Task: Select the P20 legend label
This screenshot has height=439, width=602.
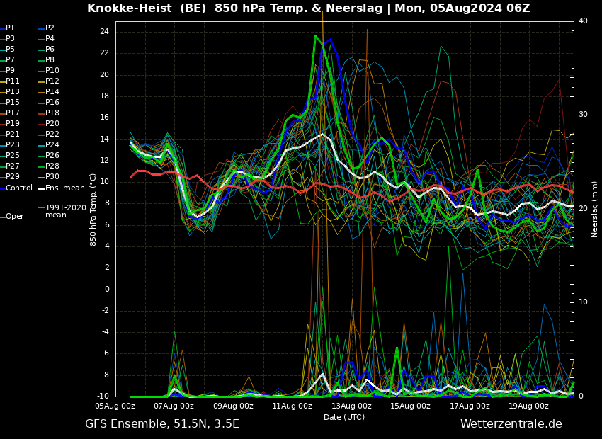Action: click(x=52, y=124)
